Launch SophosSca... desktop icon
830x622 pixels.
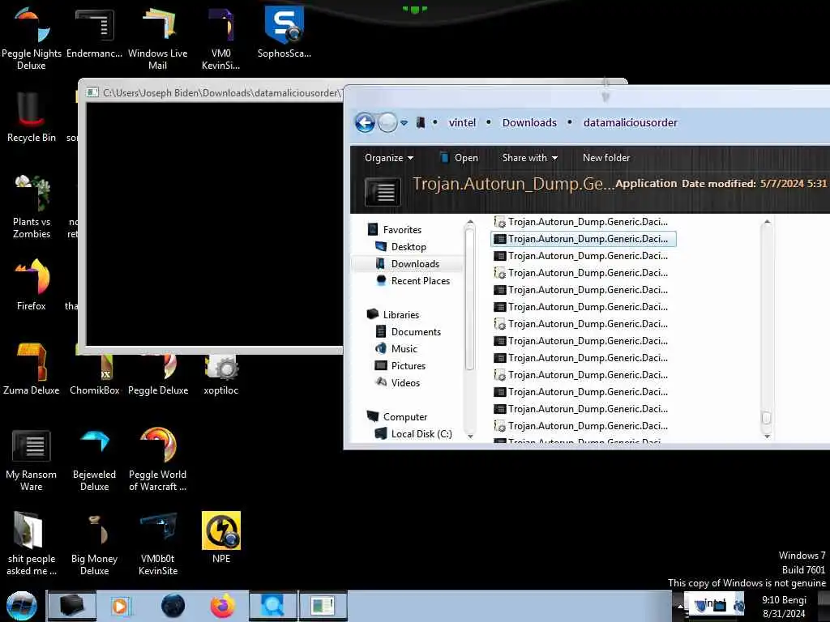pyautogui.click(x=285, y=32)
